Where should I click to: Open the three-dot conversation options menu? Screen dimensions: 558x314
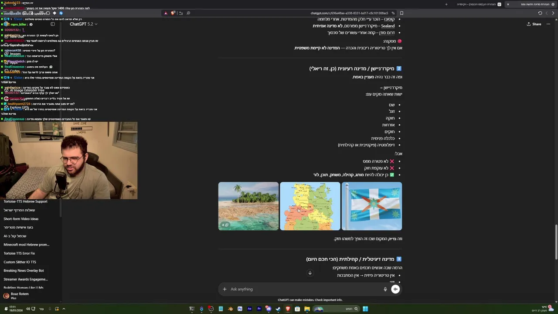tap(548, 24)
